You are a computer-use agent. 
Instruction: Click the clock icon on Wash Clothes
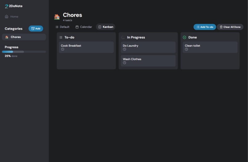(x=125, y=63)
